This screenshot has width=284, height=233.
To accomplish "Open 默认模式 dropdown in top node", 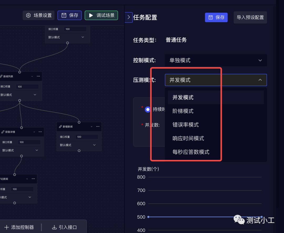I will [x=66, y=37].
